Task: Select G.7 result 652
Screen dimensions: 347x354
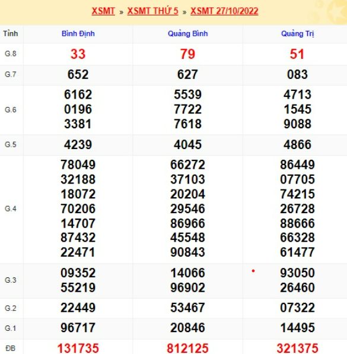Action: pos(78,74)
